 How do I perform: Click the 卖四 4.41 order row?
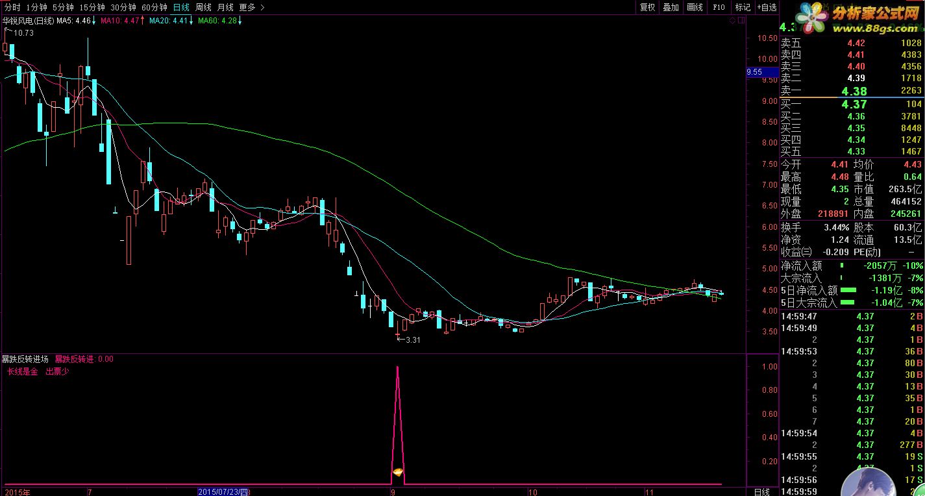tap(851, 55)
